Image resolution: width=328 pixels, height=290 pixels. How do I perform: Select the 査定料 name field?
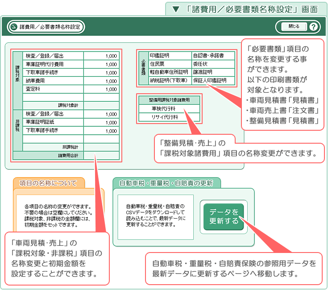point(53,89)
